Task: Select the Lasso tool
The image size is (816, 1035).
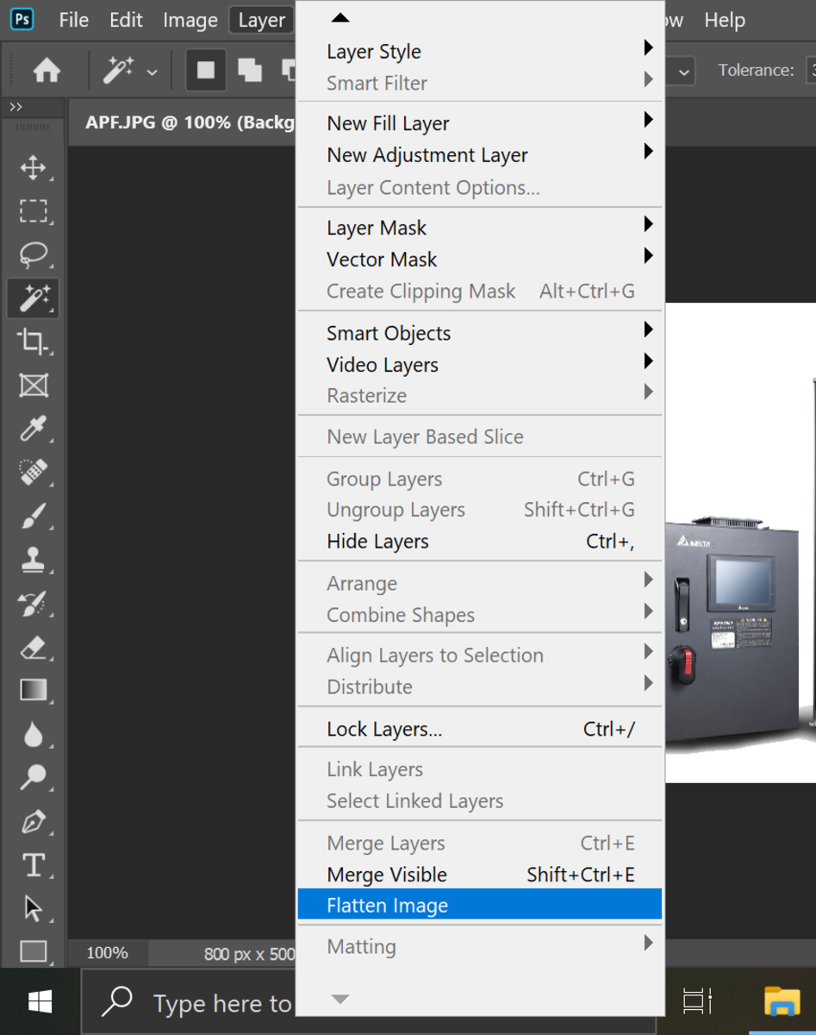Action: (34, 254)
